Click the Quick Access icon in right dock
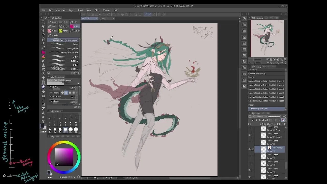The image size is (327, 184). point(244,19)
